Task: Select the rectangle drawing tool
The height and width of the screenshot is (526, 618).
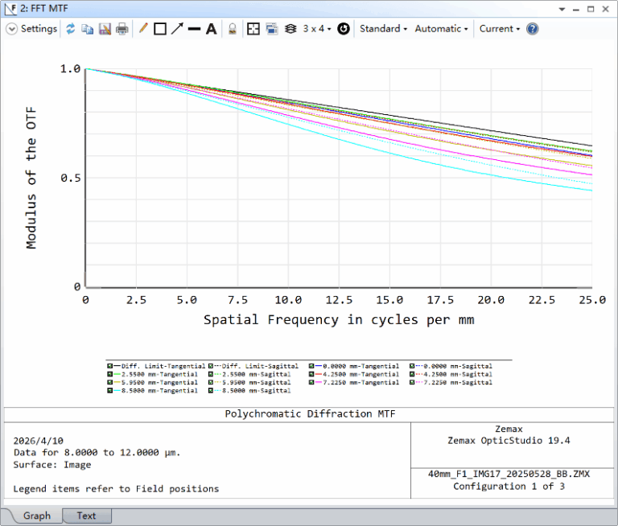Action: click(x=160, y=29)
